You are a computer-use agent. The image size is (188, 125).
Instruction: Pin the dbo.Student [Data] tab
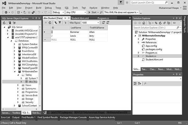point(65,18)
